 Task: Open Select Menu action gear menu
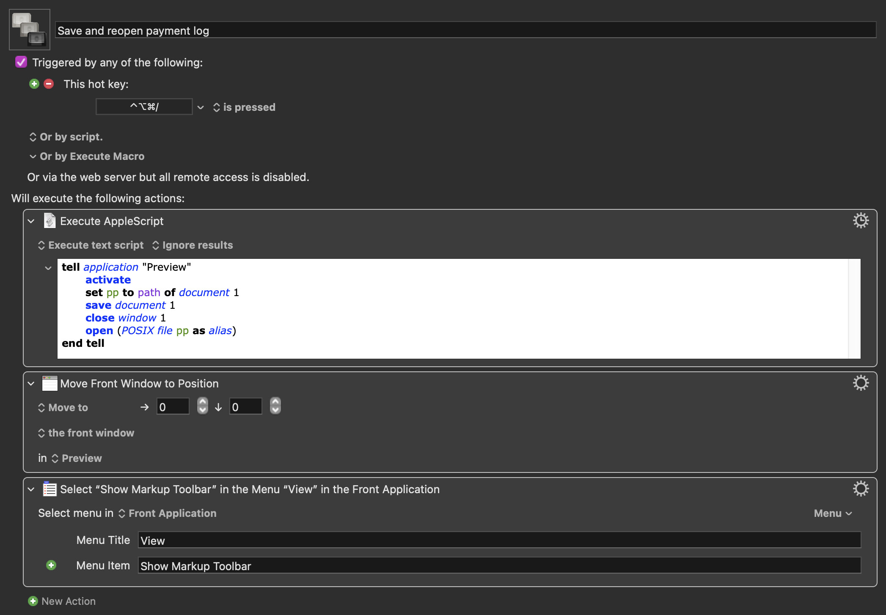(860, 489)
